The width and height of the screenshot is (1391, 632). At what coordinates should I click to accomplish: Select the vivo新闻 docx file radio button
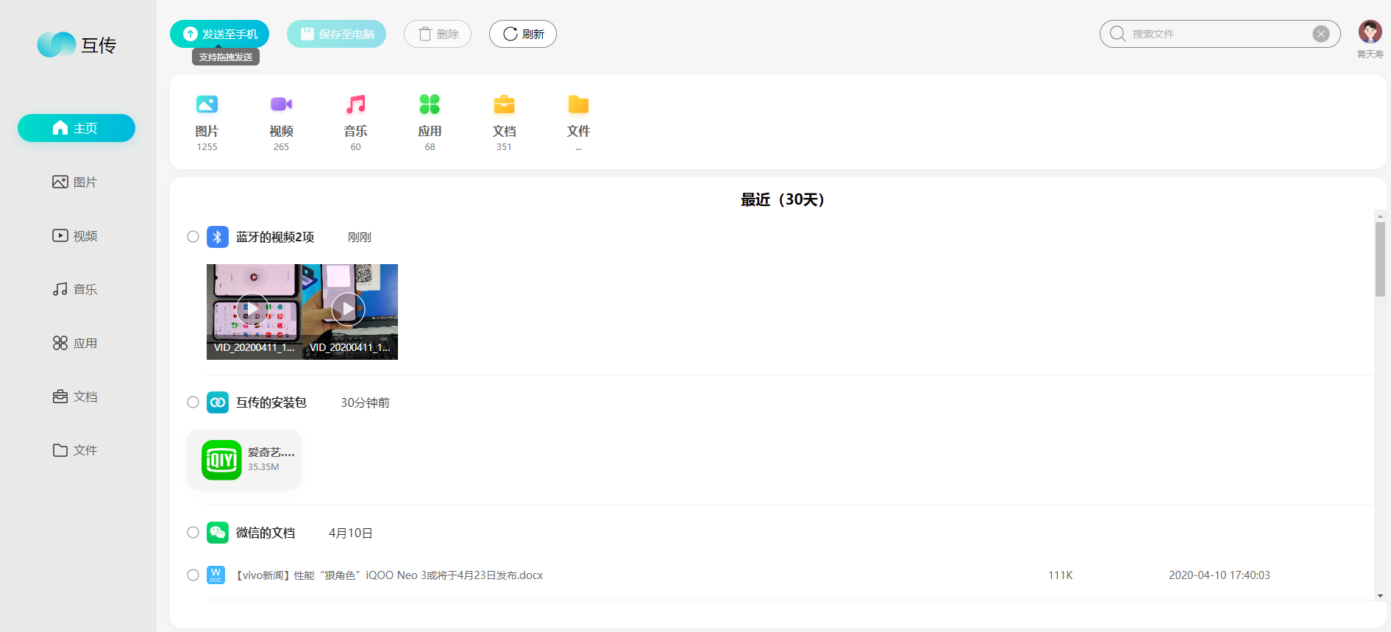pyautogui.click(x=193, y=575)
